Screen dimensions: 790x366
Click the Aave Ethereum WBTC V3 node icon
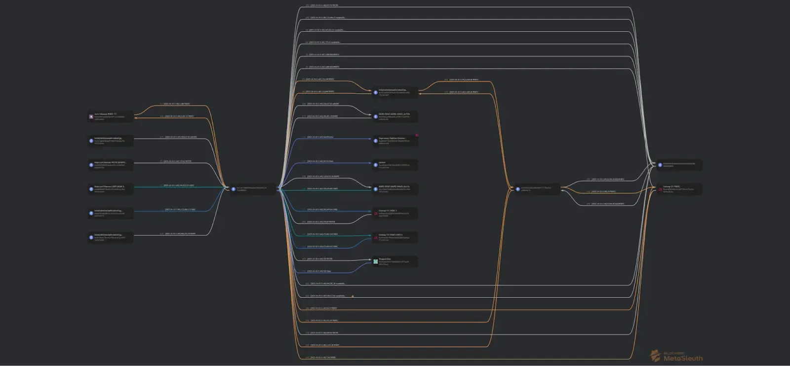(x=91, y=117)
